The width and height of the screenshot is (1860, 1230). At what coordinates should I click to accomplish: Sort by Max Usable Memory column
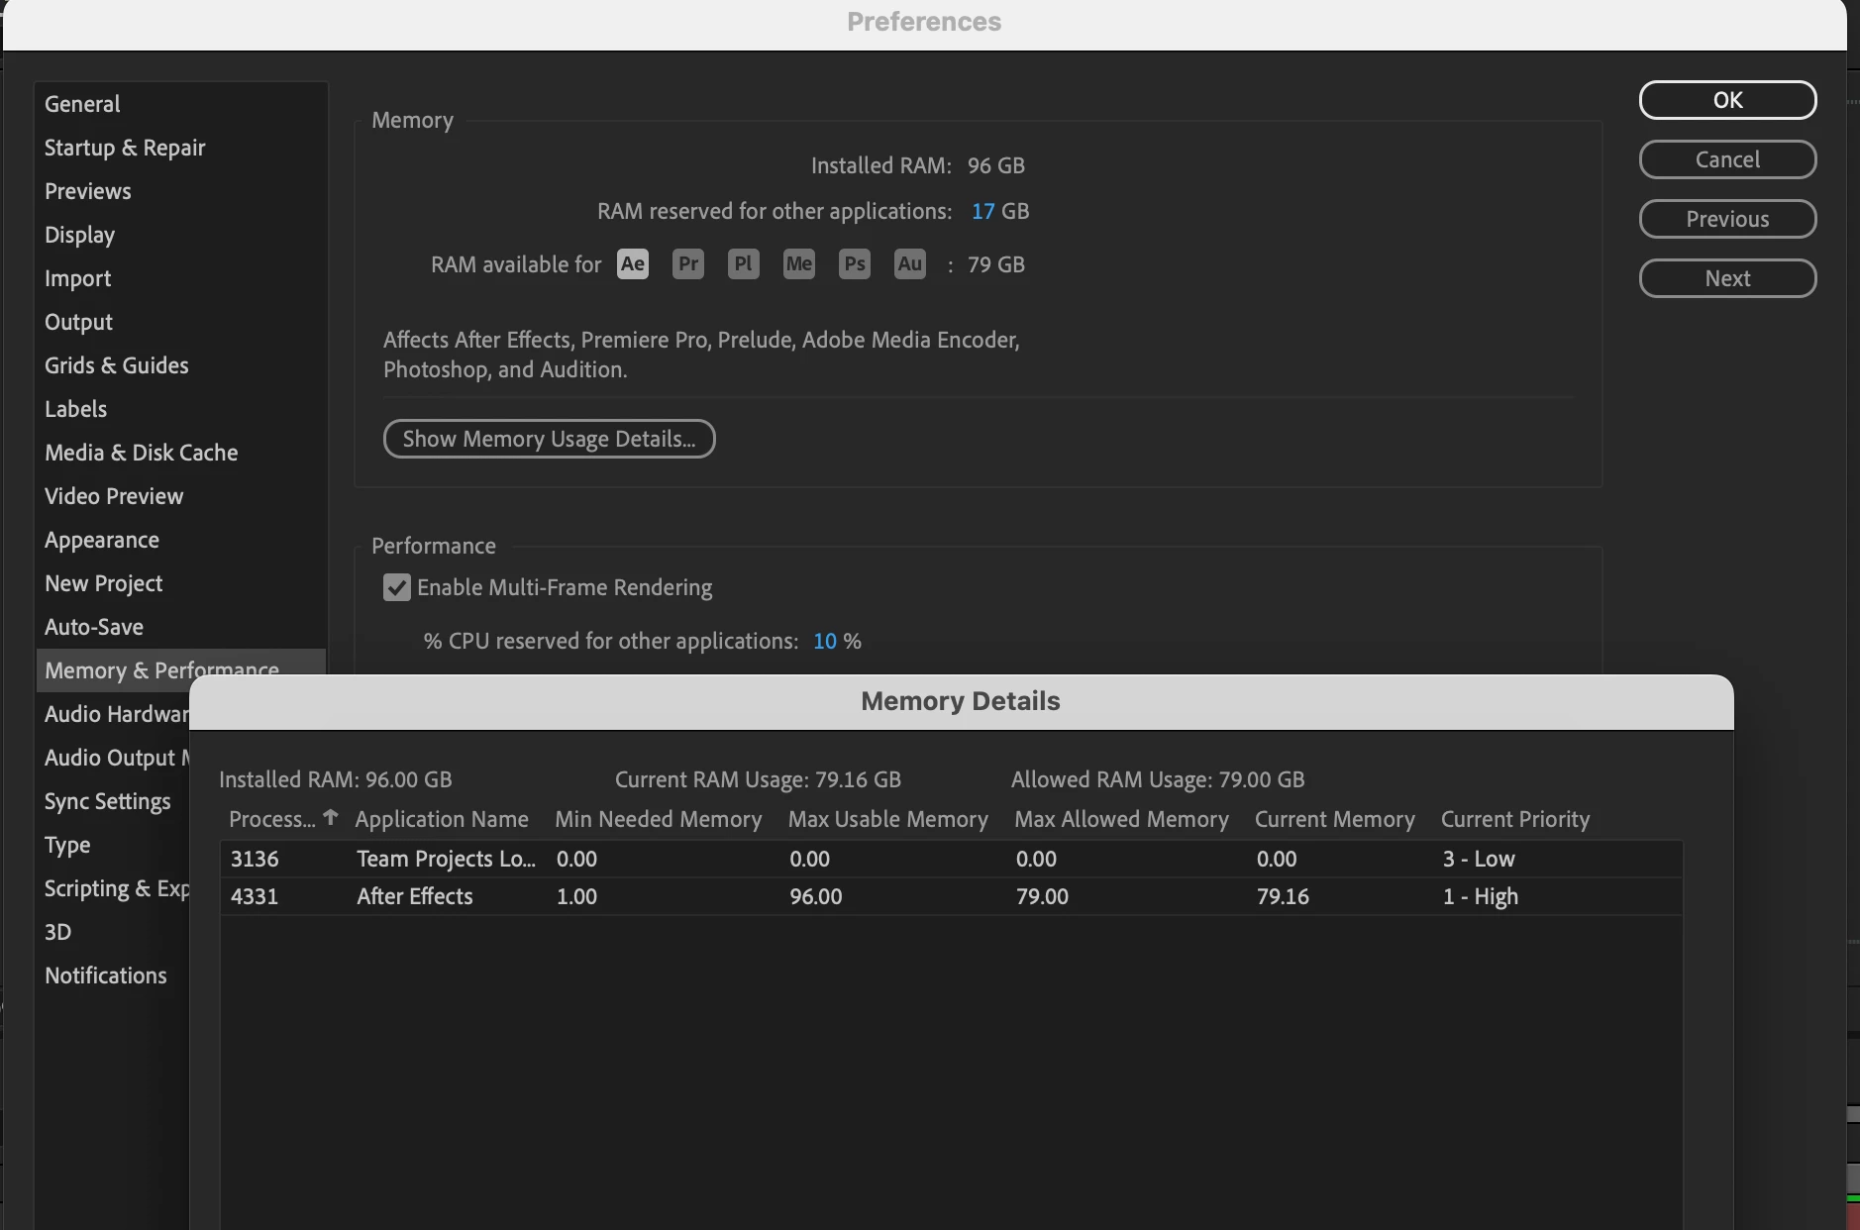[887, 819]
